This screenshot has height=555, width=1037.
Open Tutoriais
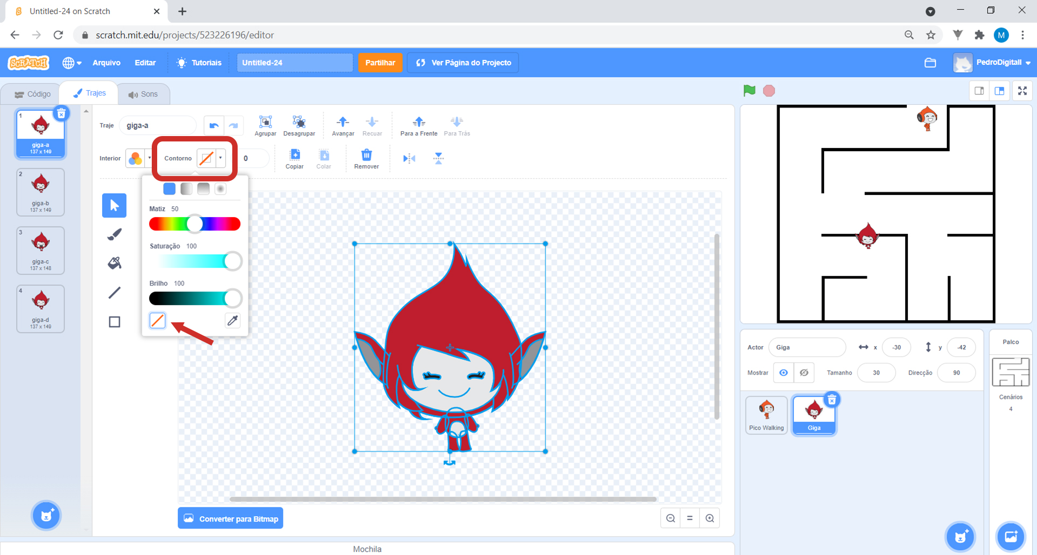(199, 63)
